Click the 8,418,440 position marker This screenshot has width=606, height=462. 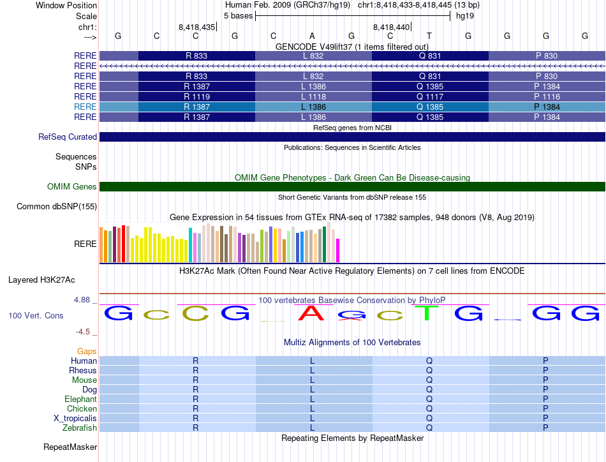point(392,27)
